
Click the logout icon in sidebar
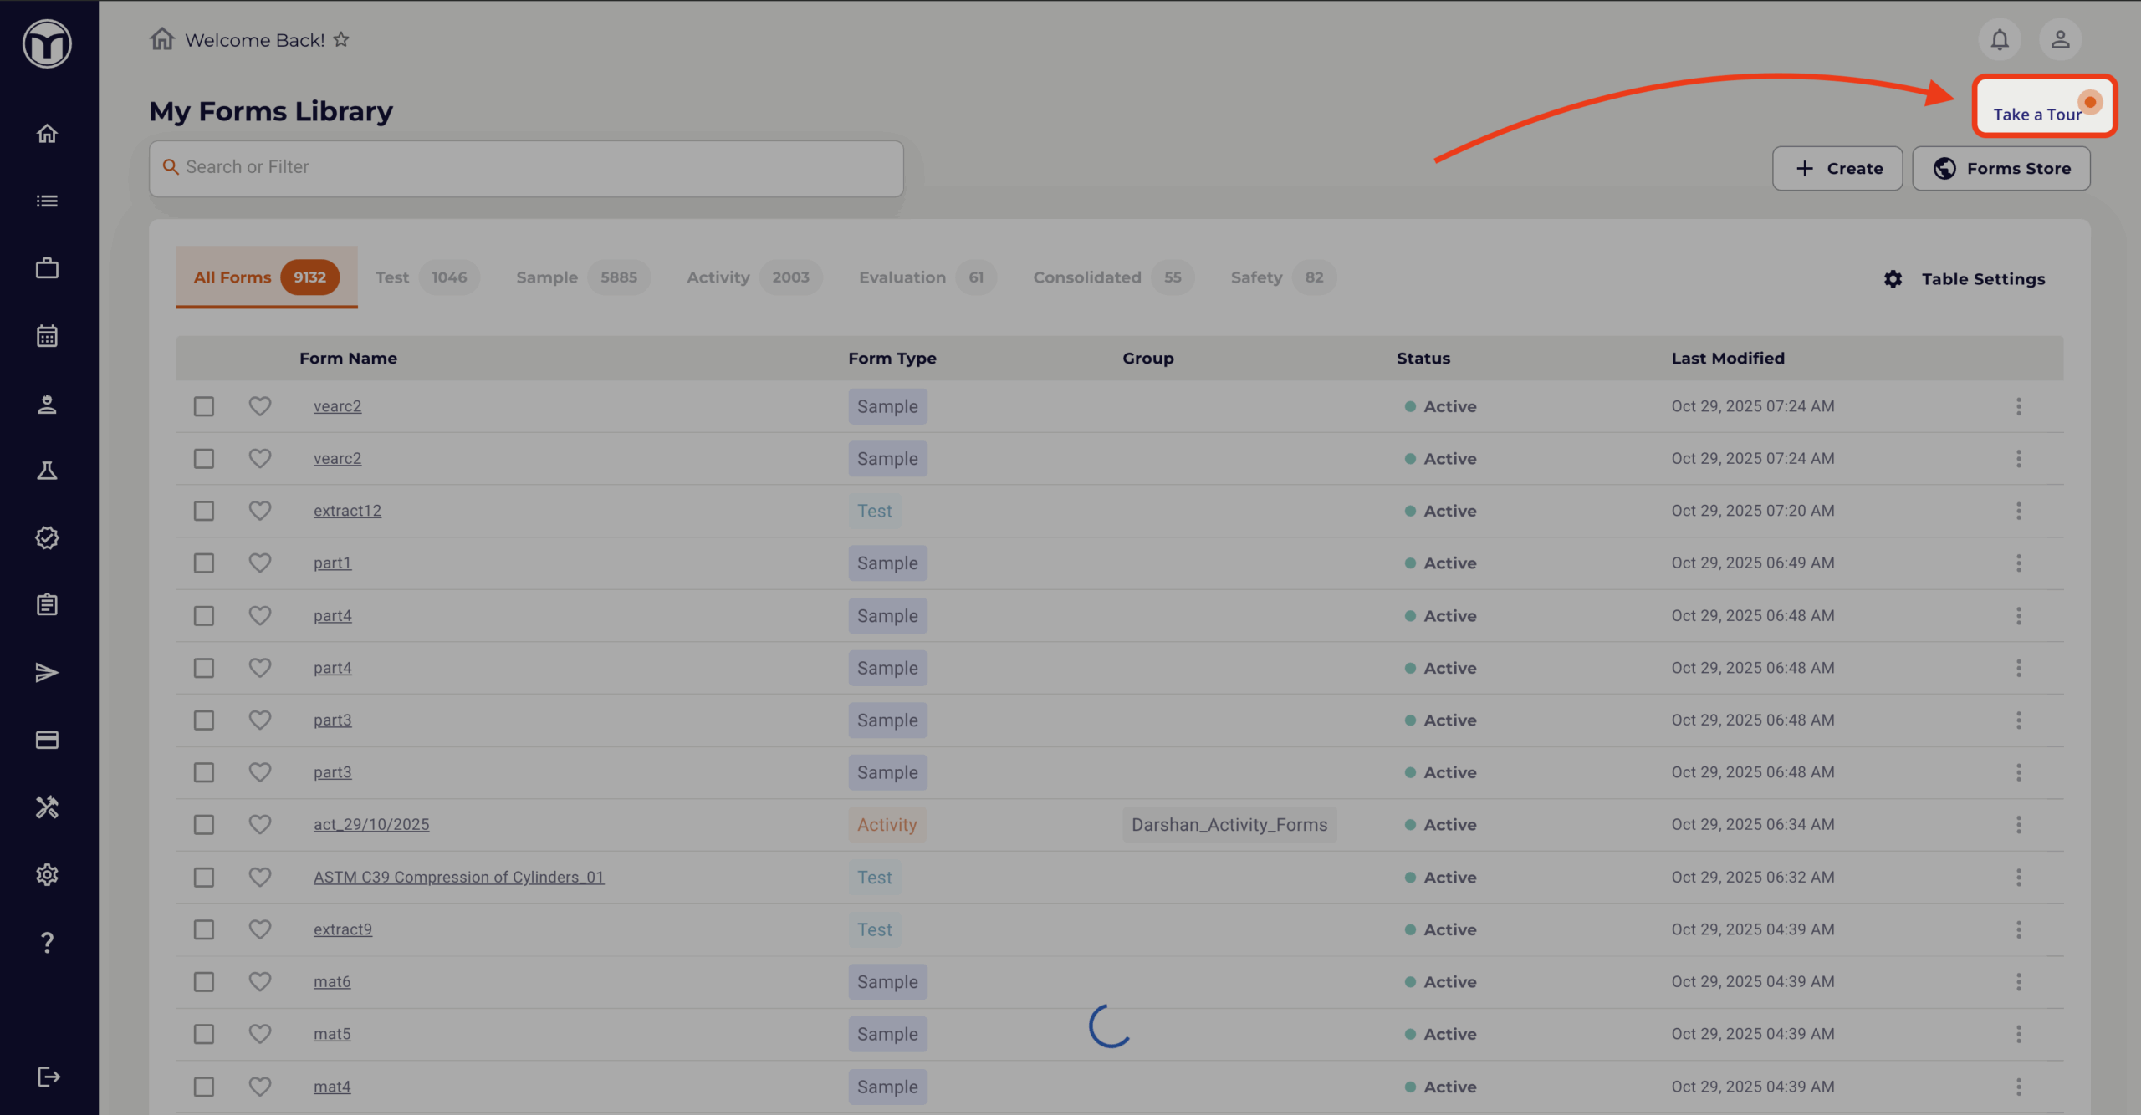49,1077
